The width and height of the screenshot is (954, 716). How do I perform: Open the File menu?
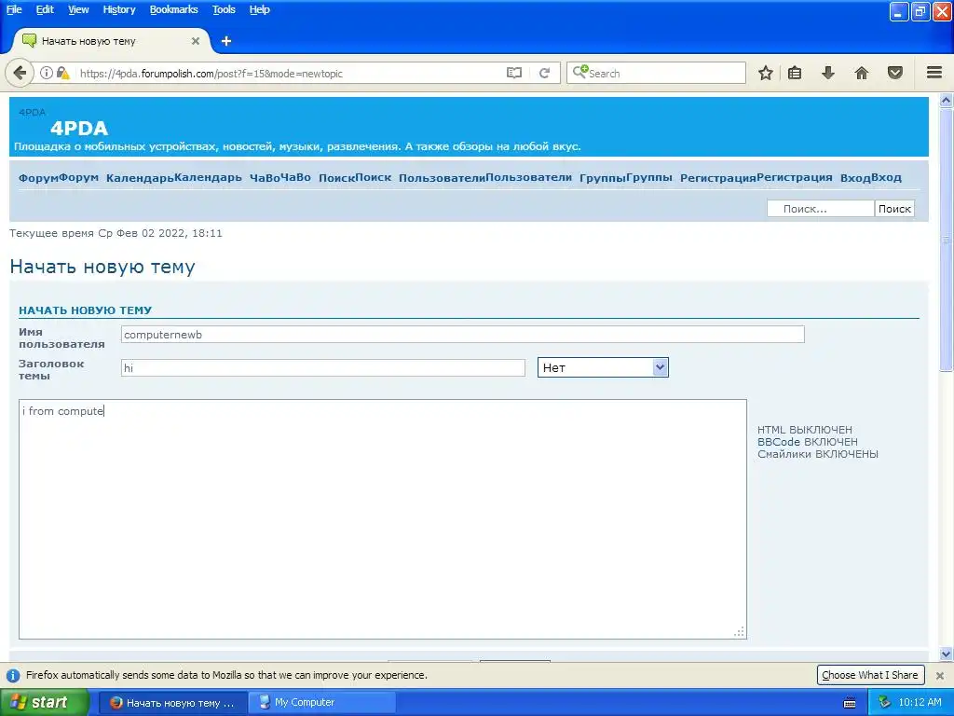(x=14, y=9)
